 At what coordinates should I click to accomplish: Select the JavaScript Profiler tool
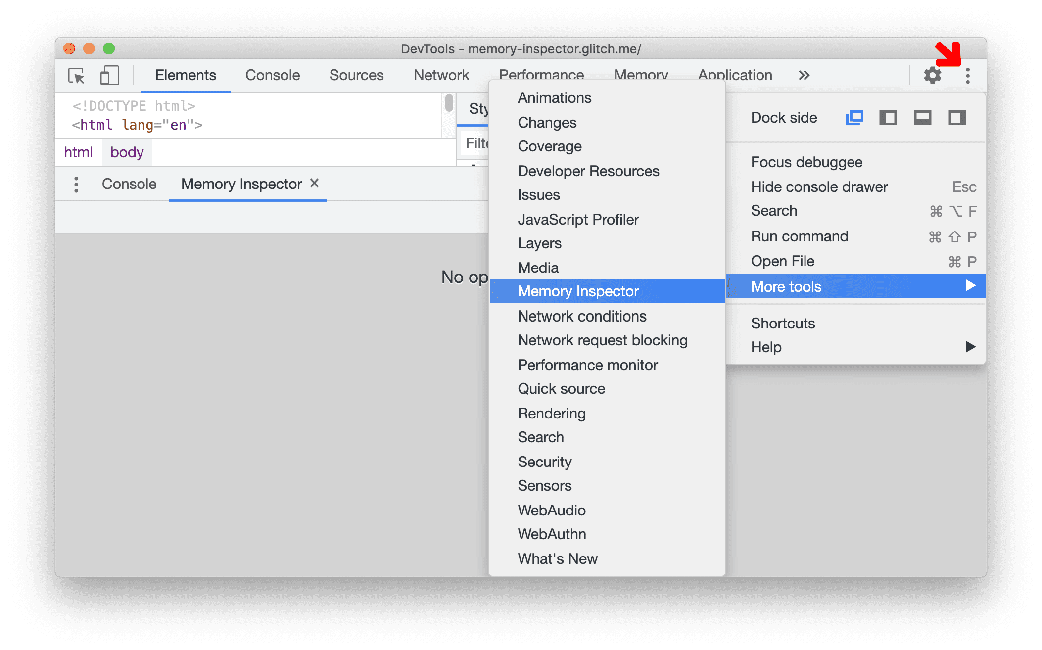[x=579, y=218]
